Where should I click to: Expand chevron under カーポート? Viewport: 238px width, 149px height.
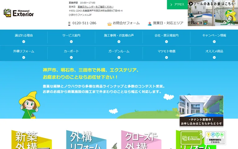coord(71,57)
